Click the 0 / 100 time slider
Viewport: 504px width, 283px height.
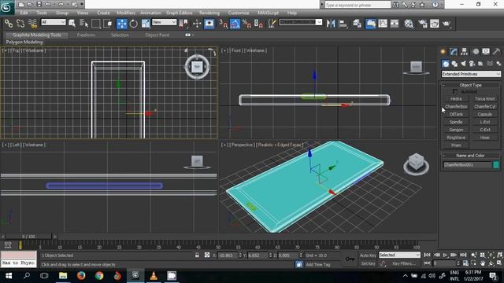click(x=28, y=237)
